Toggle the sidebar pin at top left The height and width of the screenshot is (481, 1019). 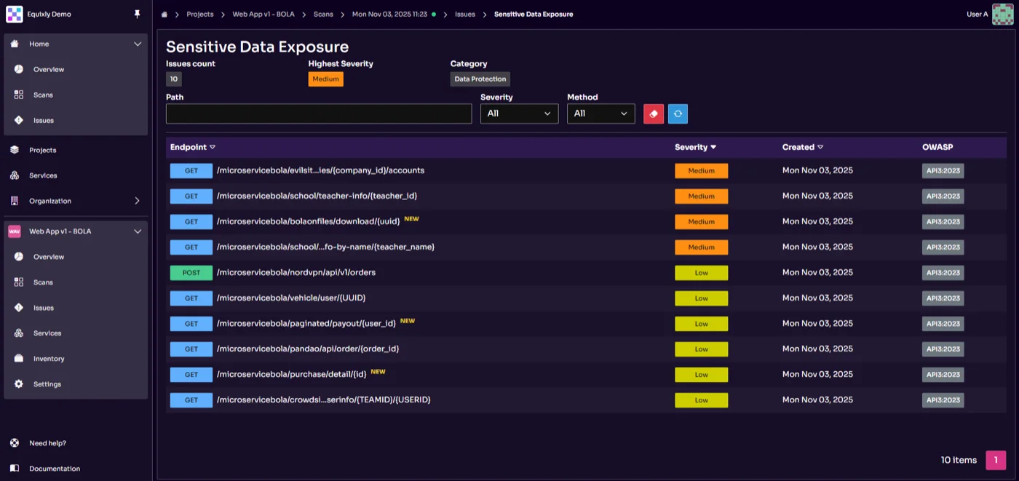click(x=137, y=13)
